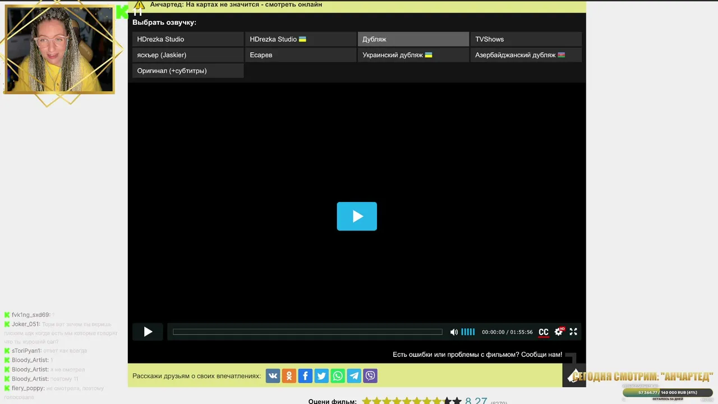718x404 pixels.
Task: Mute the player with the speaker icon
Action: coord(454,332)
